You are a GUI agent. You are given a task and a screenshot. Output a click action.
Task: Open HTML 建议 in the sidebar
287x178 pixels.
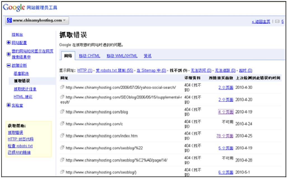coord(23,97)
